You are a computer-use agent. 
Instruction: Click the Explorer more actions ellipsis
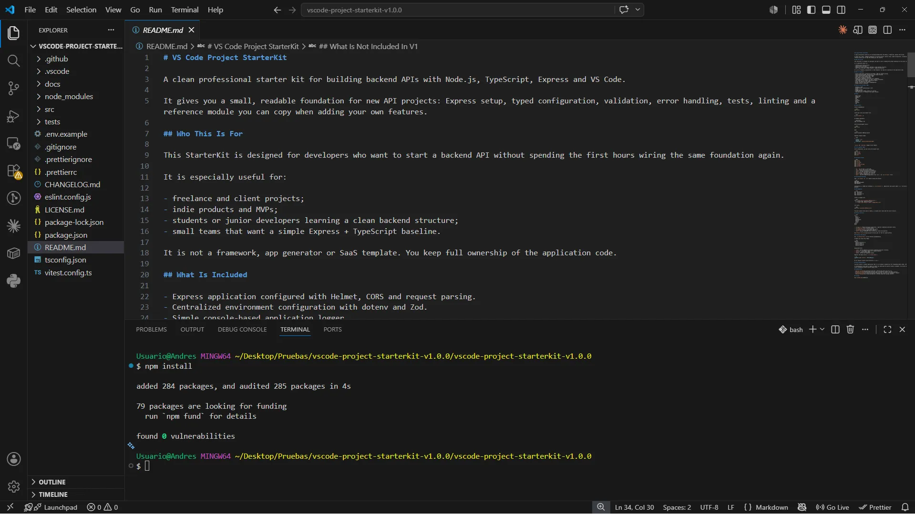(x=111, y=30)
